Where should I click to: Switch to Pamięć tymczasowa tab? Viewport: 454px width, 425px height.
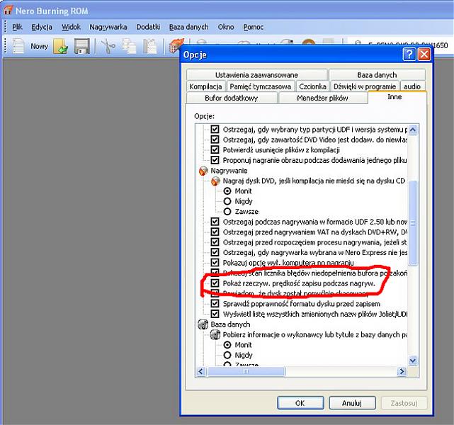coord(261,86)
